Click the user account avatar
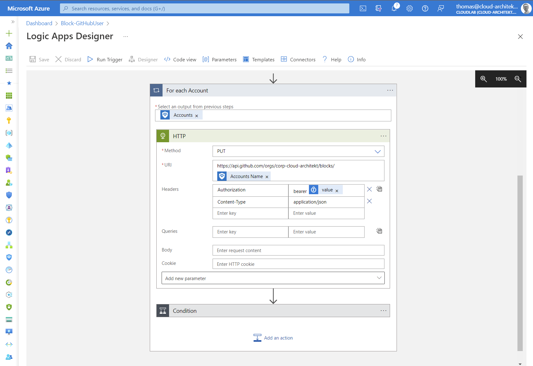Screen dimensions: 533x366 point(526,8)
